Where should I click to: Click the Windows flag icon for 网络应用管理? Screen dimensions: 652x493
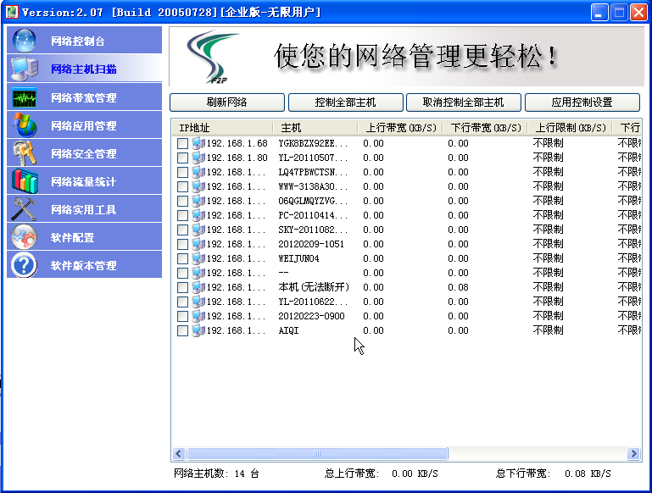tap(25, 125)
